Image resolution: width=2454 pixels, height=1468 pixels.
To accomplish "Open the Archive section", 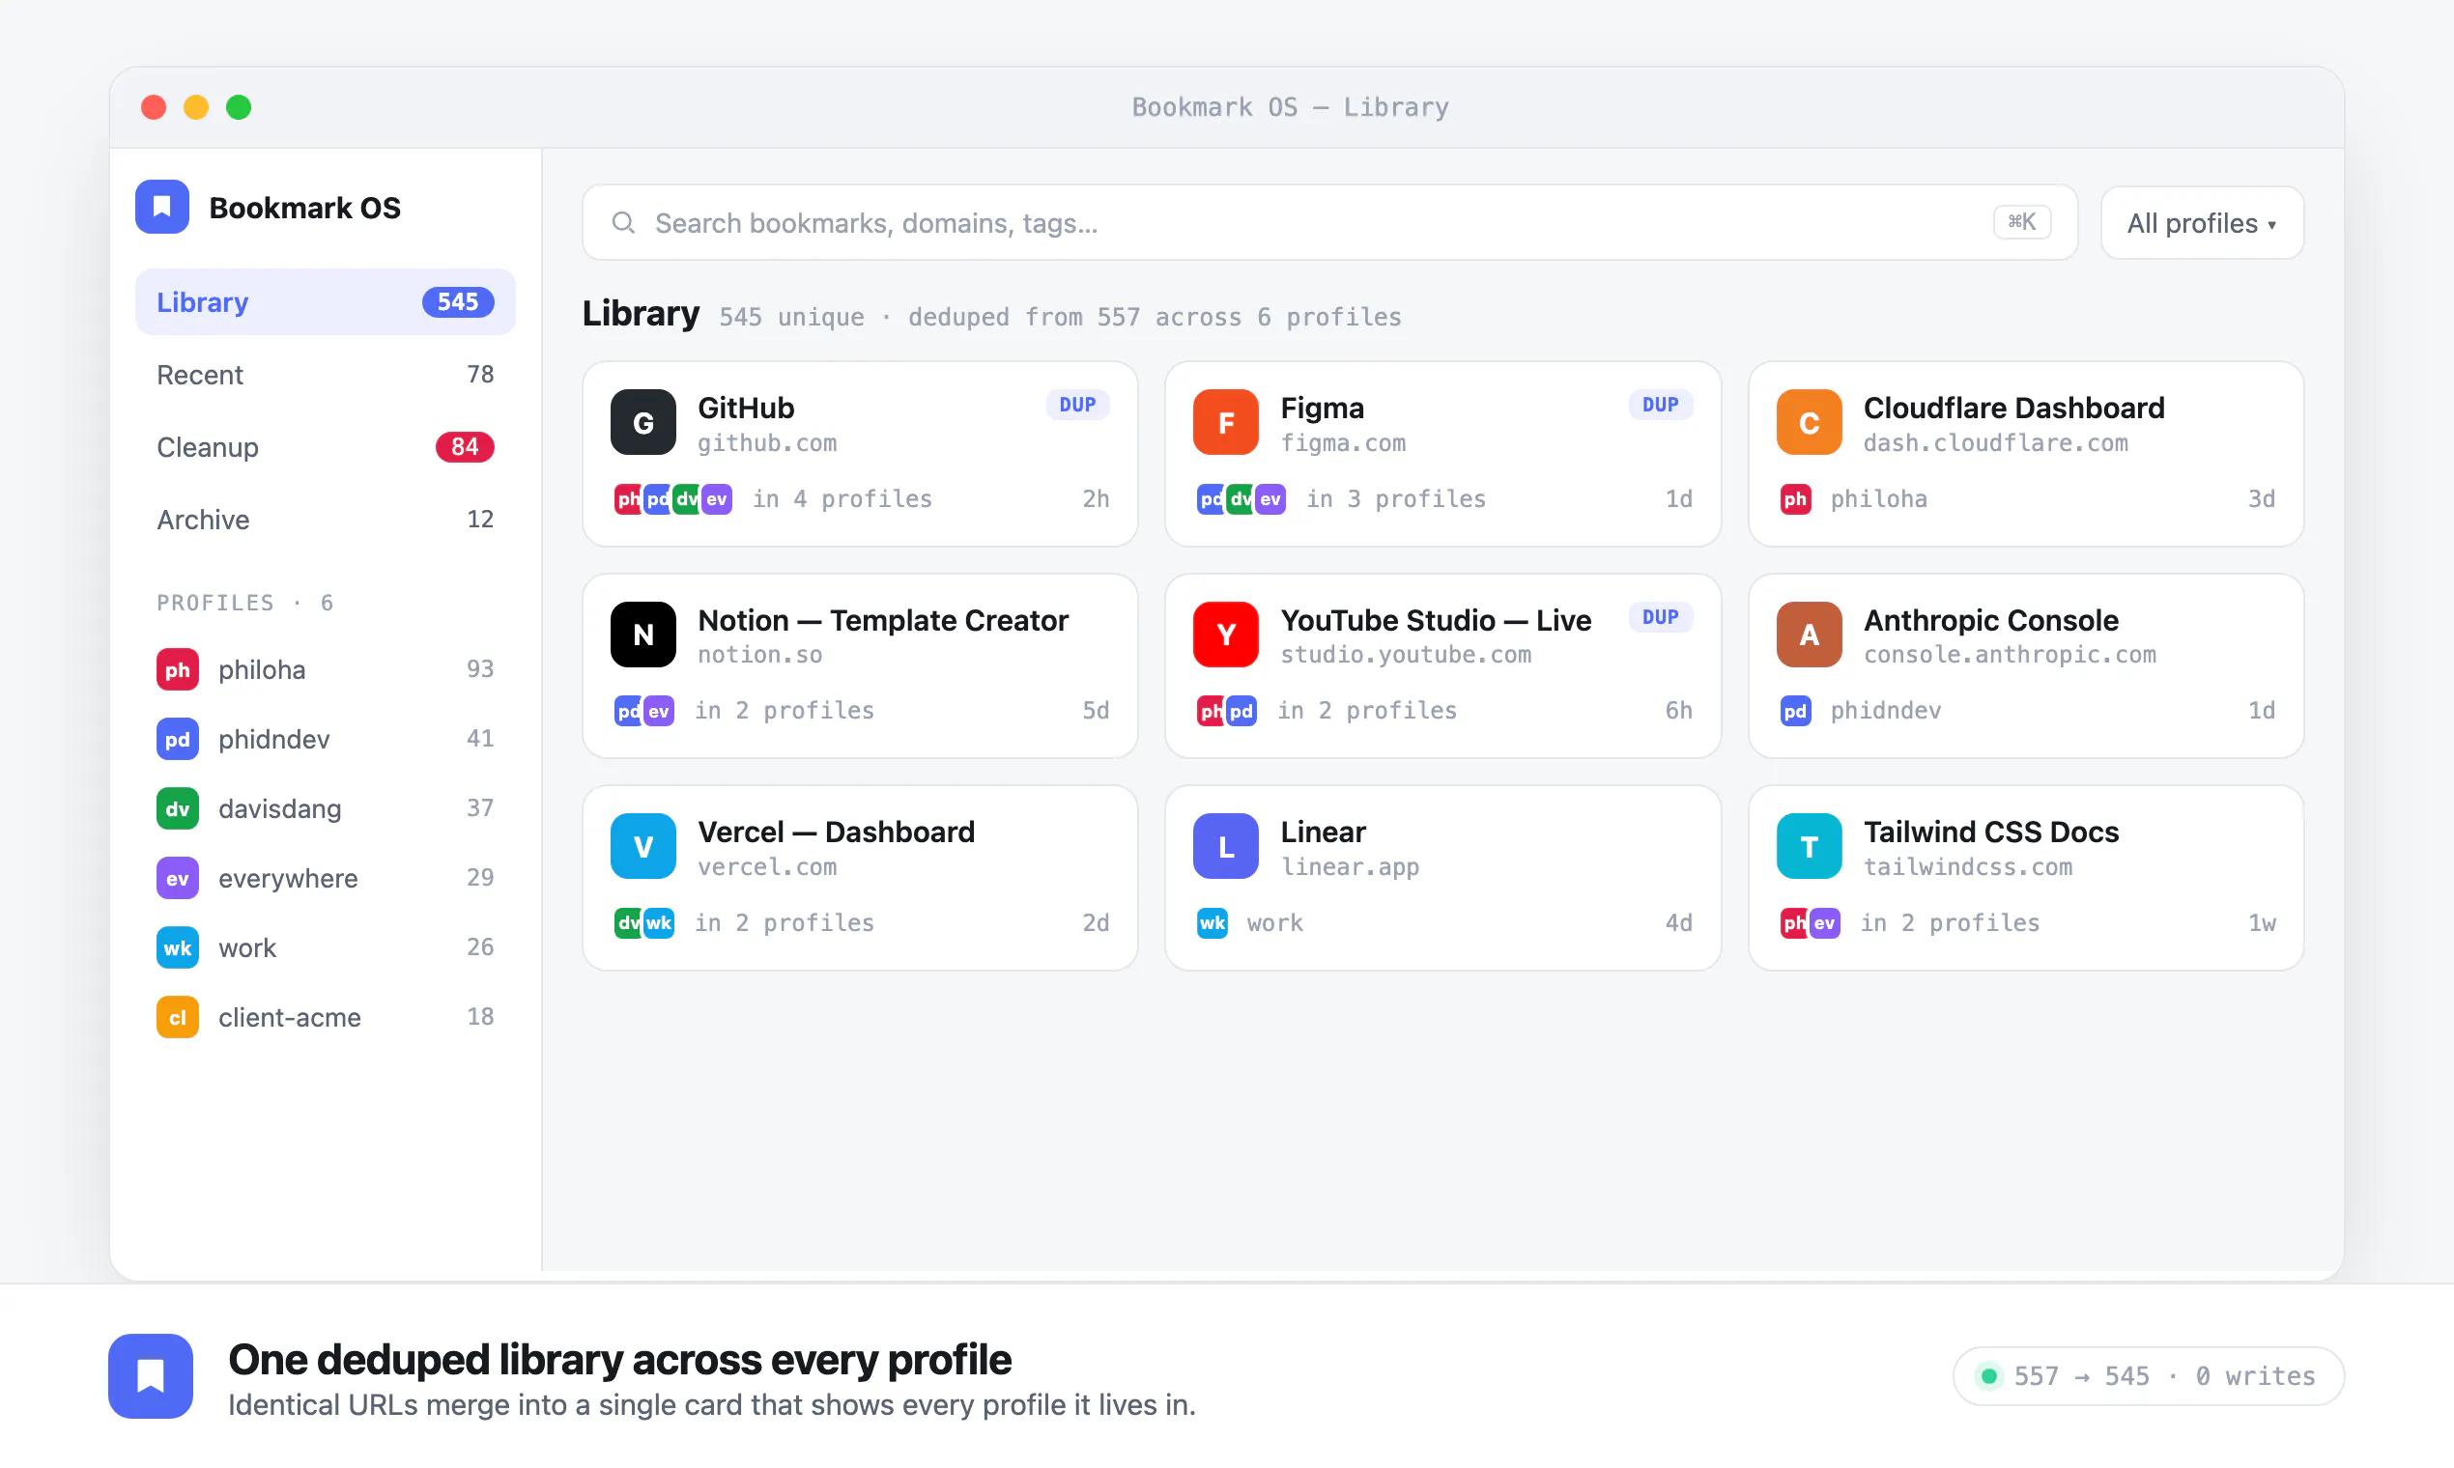I will (325, 520).
